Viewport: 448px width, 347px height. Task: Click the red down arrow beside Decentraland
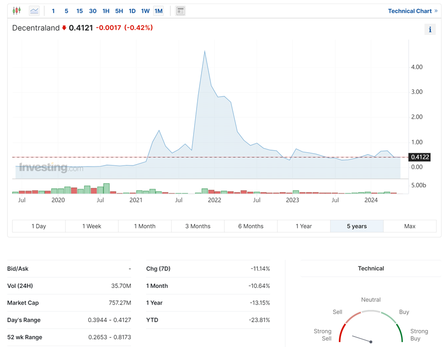tap(64, 28)
